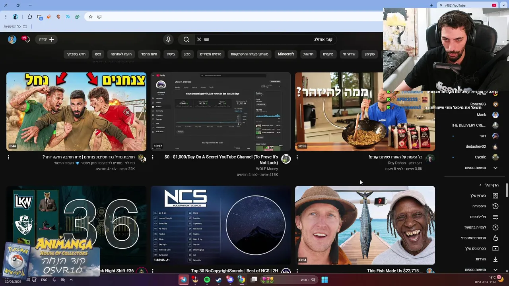Click the green Grammarly extension icon
509x286 pixels.
77,17
